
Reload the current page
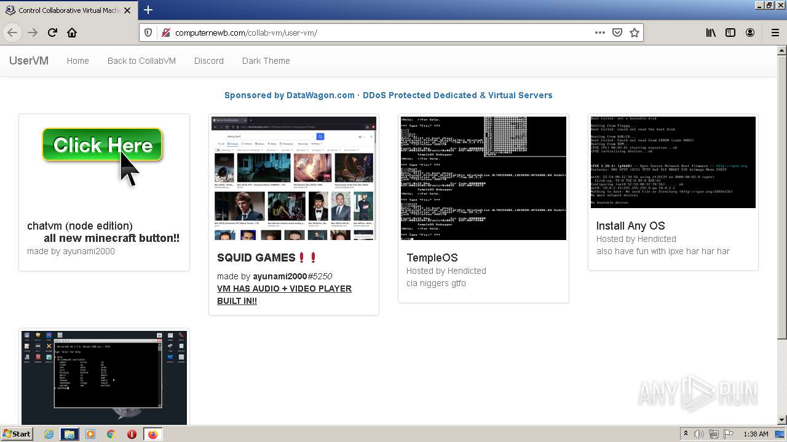[52, 33]
